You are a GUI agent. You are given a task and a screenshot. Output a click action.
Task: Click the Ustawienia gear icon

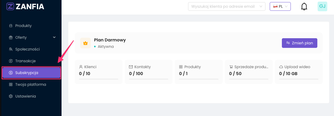tap(11, 96)
